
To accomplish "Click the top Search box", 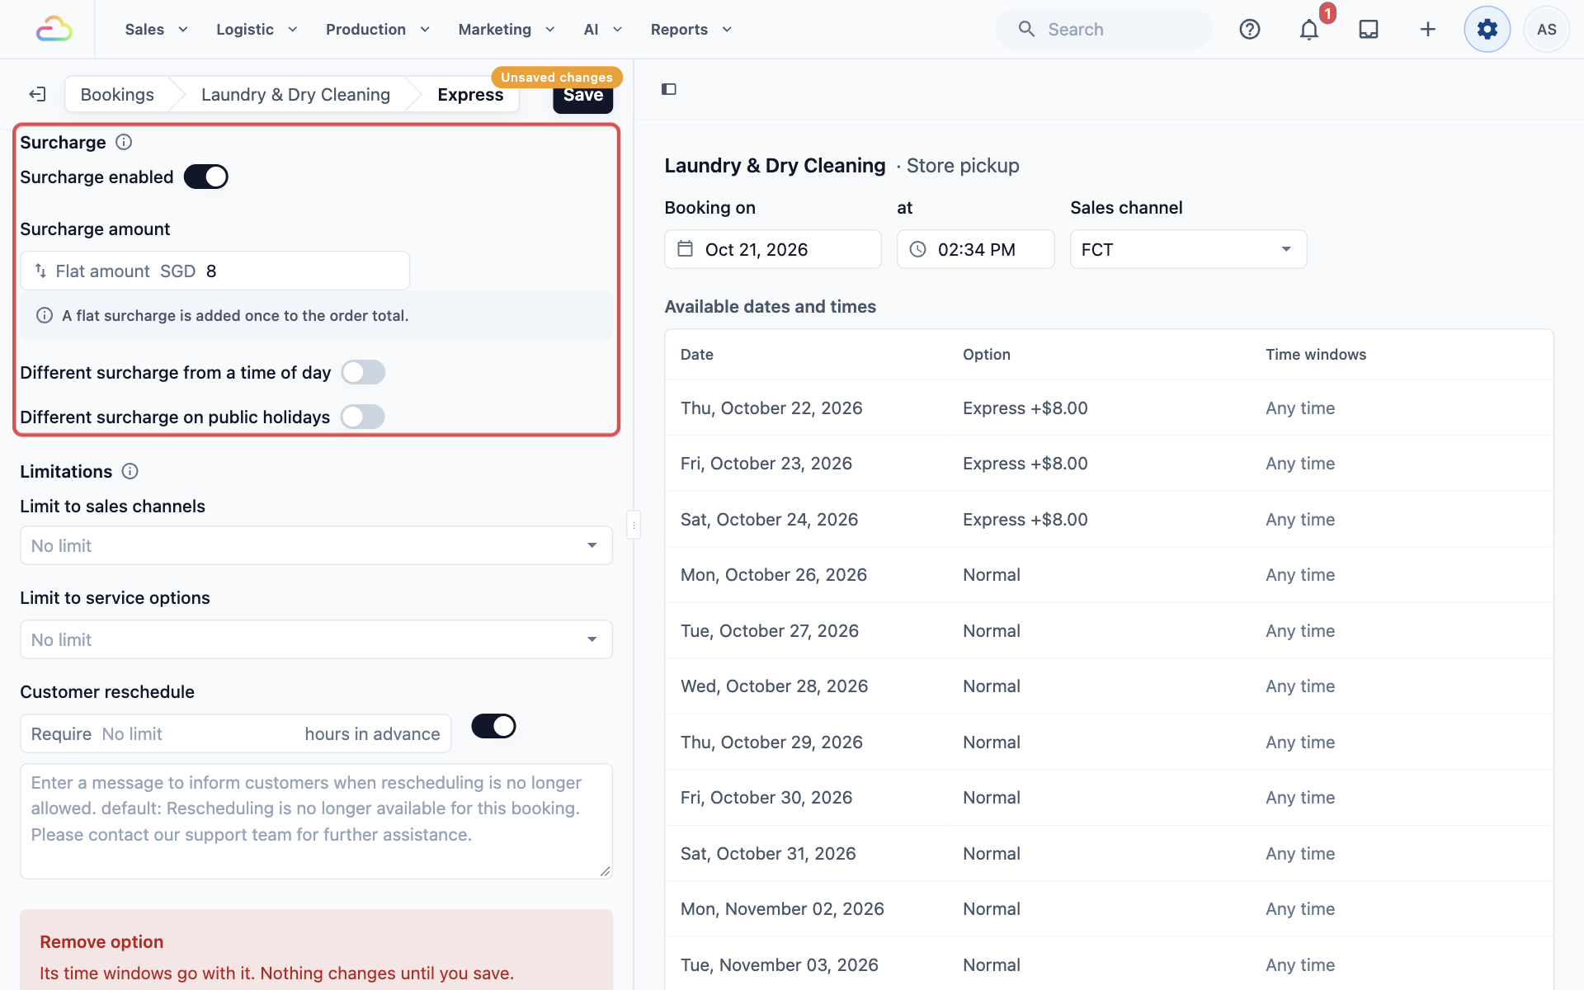I will pyautogui.click(x=1104, y=29).
